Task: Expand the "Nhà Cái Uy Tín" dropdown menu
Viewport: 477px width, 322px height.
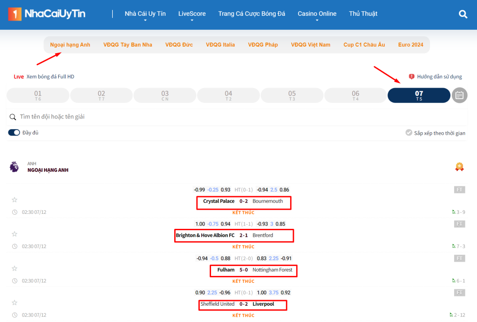Action: (145, 14)
